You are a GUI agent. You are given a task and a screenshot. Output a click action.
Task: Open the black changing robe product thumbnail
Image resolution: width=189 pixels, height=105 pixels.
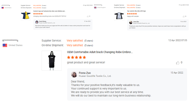coord(52,61)
